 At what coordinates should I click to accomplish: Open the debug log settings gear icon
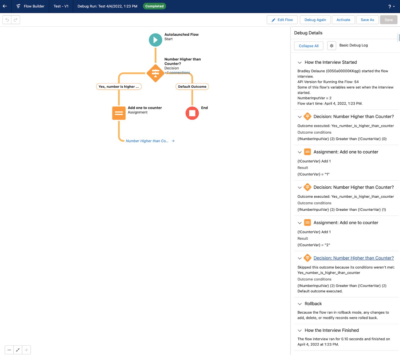[331, 46]
